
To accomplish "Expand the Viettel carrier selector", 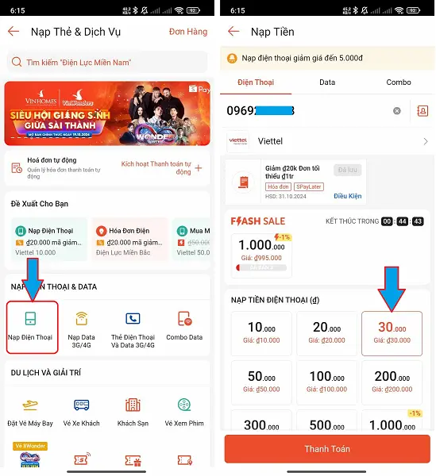I will (327, 141).
